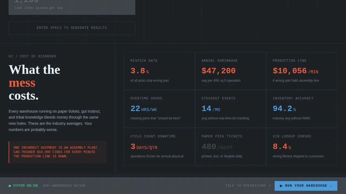Click 'avg without real-time bin tracking' text

(x=225, y=118)
